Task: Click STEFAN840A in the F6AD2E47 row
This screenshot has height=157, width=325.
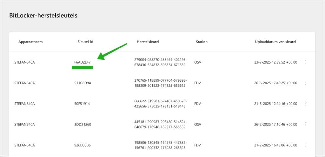Action: pos(24,62)
